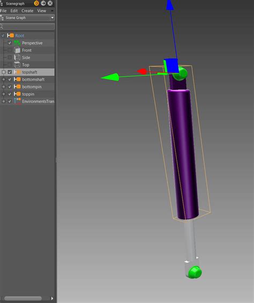Viewport: 254px width, 303px height.
Task: Select the Perspective tree item
Action: 32,43
